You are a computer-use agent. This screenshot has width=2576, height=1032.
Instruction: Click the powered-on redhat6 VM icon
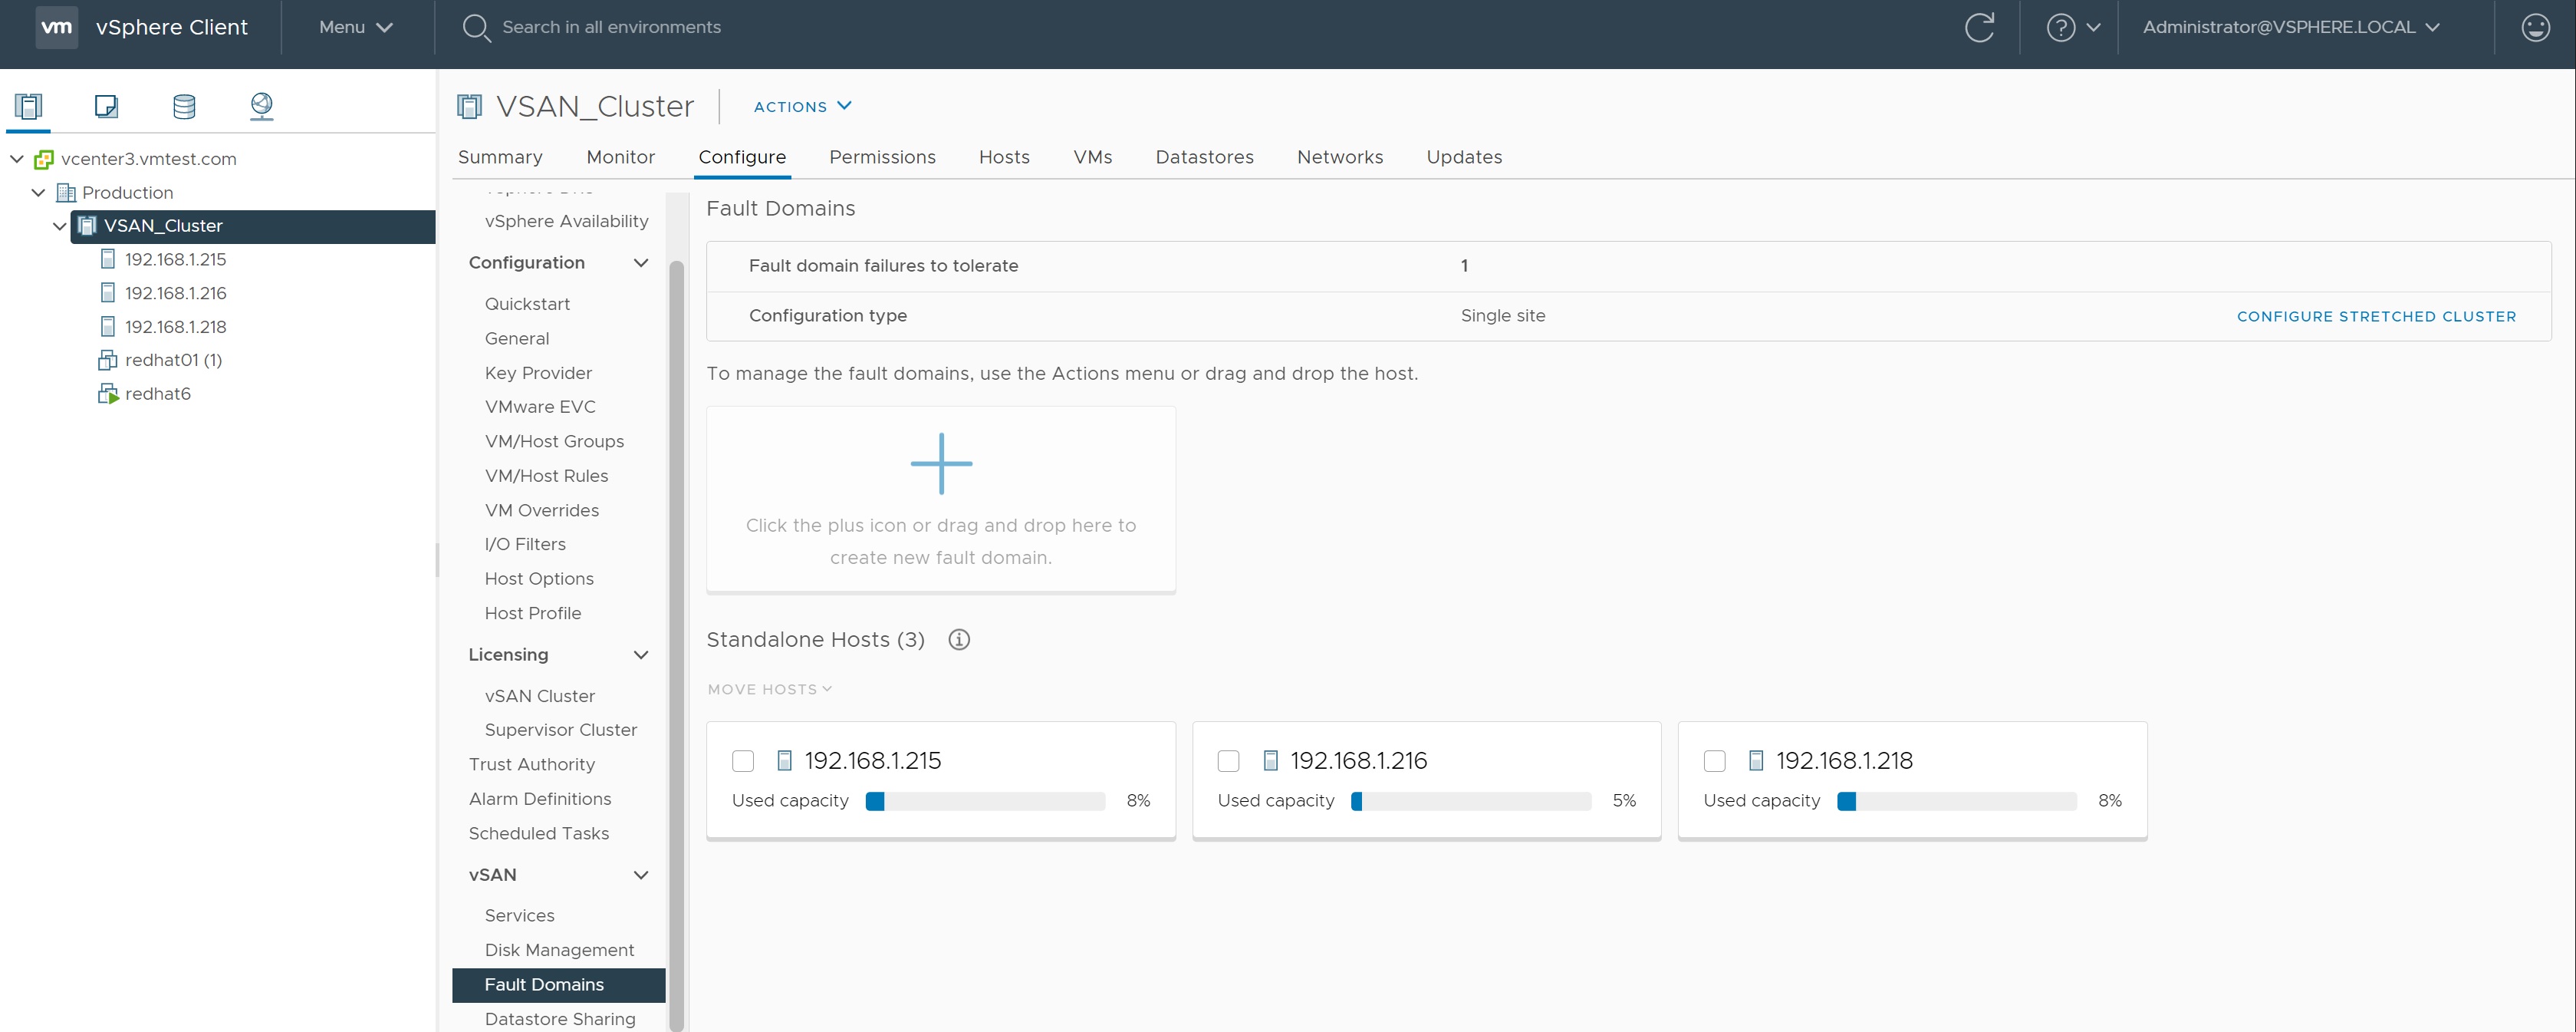pyautogui.click(x=108, y=394)
